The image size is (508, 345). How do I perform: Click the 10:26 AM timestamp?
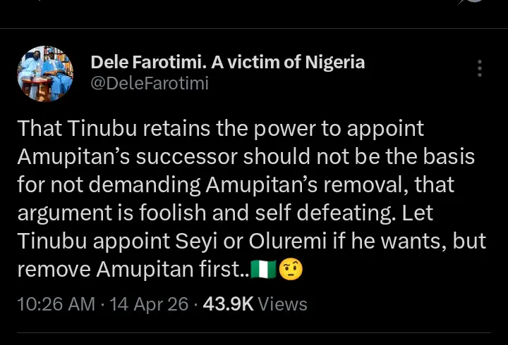pyautogui.click(x=55, y=304)
